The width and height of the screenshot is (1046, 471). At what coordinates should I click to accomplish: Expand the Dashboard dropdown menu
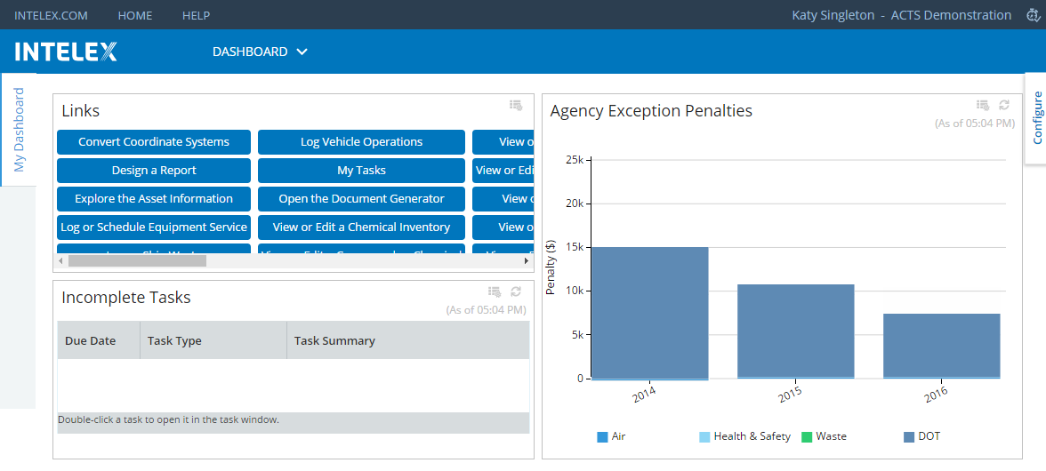[260, 52]
